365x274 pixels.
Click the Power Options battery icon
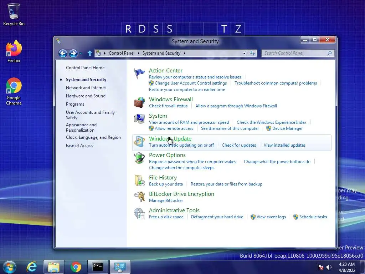click(x=139, y=158)
